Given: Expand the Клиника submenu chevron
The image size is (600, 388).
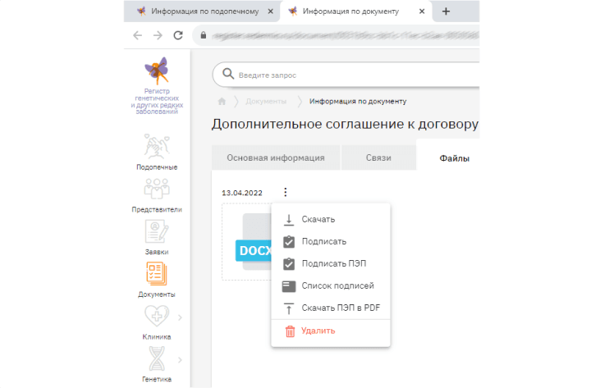Looking at the screenshot, I should tap(180, 317).
